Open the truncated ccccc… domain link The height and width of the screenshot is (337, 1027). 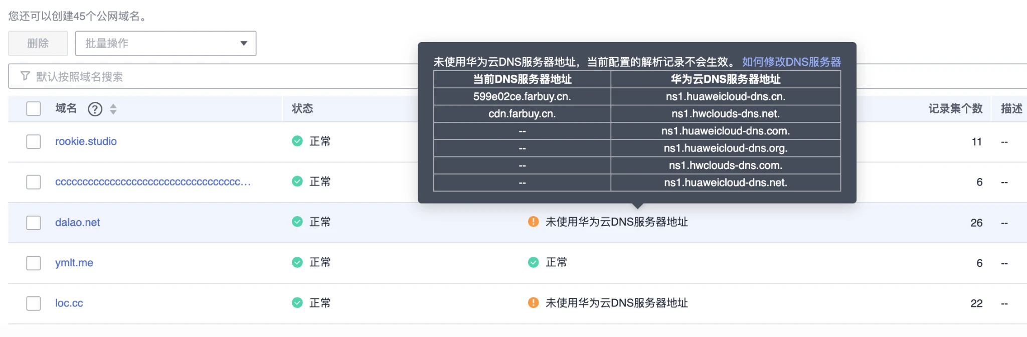click(152, 182)
